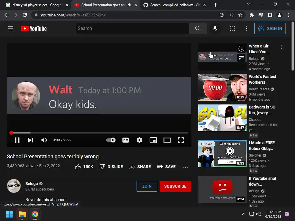
Task: Open taskbar volume control
Action: [x=259, y=214]
